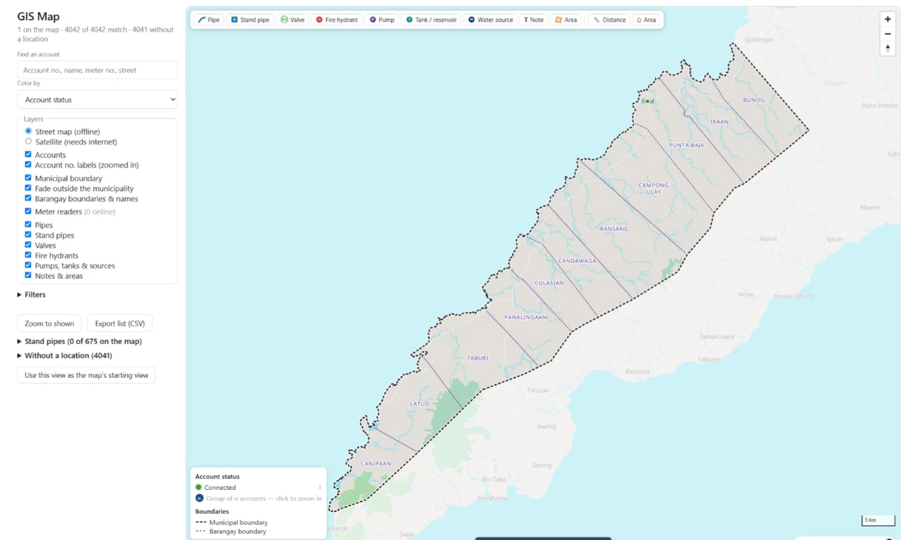
Task: Expand Stand pipes (0 of 675 on the map)
Action: tap(80, 341)
